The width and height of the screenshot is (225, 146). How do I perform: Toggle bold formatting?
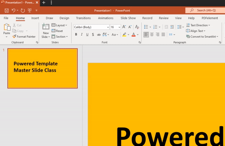(76, 34)
